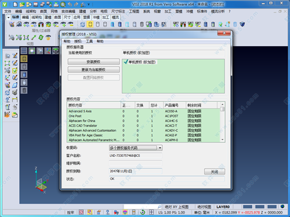This screenshot has height=217, width=290.
Task: Click the first blue color swatch in status bar
Action: [248, 207]
